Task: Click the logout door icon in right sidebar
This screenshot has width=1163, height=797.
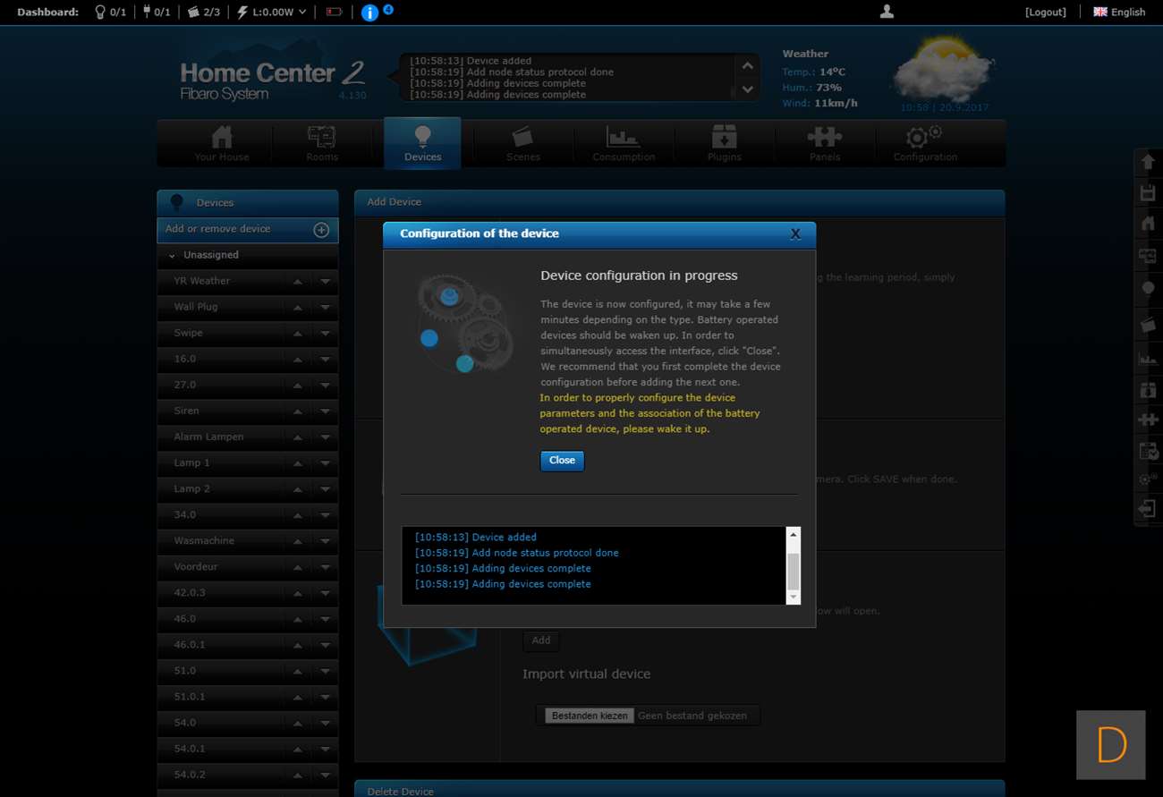Action: pyautogui.click(x=1148, y=509)
